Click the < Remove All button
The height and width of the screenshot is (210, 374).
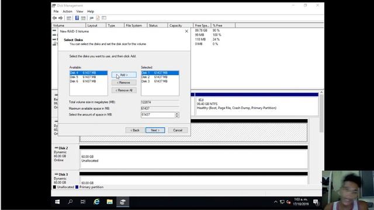124,90
